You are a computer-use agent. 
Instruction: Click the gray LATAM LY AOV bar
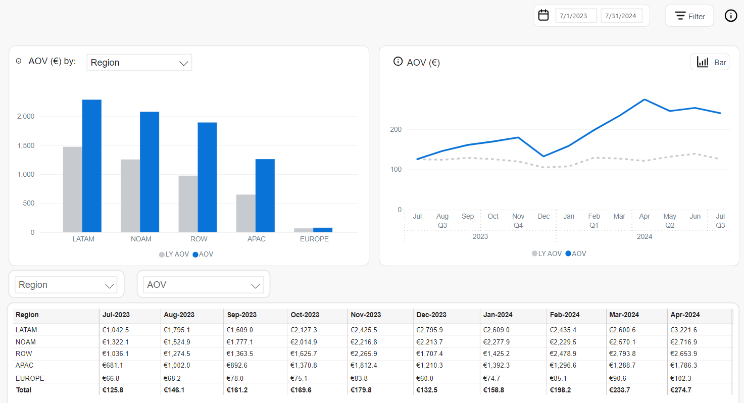click(73, 189)
